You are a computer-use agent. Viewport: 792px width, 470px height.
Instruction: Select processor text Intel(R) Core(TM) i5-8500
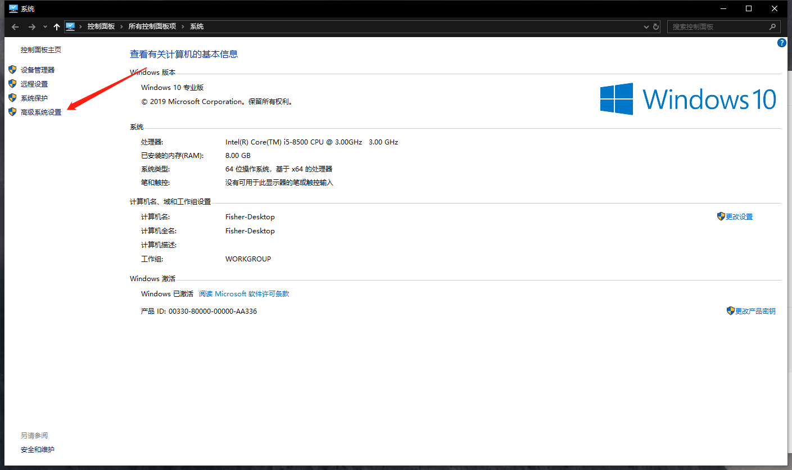point(311,142)
